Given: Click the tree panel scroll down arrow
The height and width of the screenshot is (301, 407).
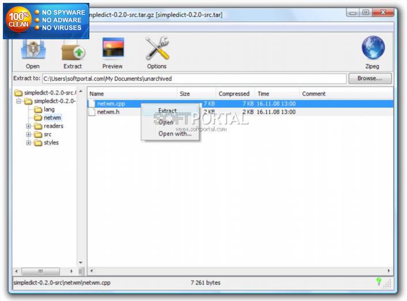Looking at the screenshot, I should (81, 262).
